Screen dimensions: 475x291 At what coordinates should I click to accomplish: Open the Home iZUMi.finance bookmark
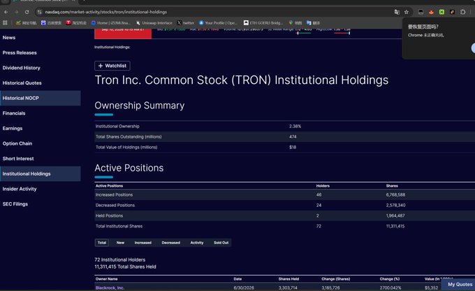pyautogui.click(x=111, y=23)
